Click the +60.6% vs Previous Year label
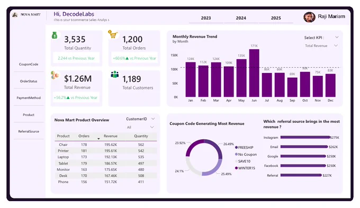360x208 pixels. (134, 58)
